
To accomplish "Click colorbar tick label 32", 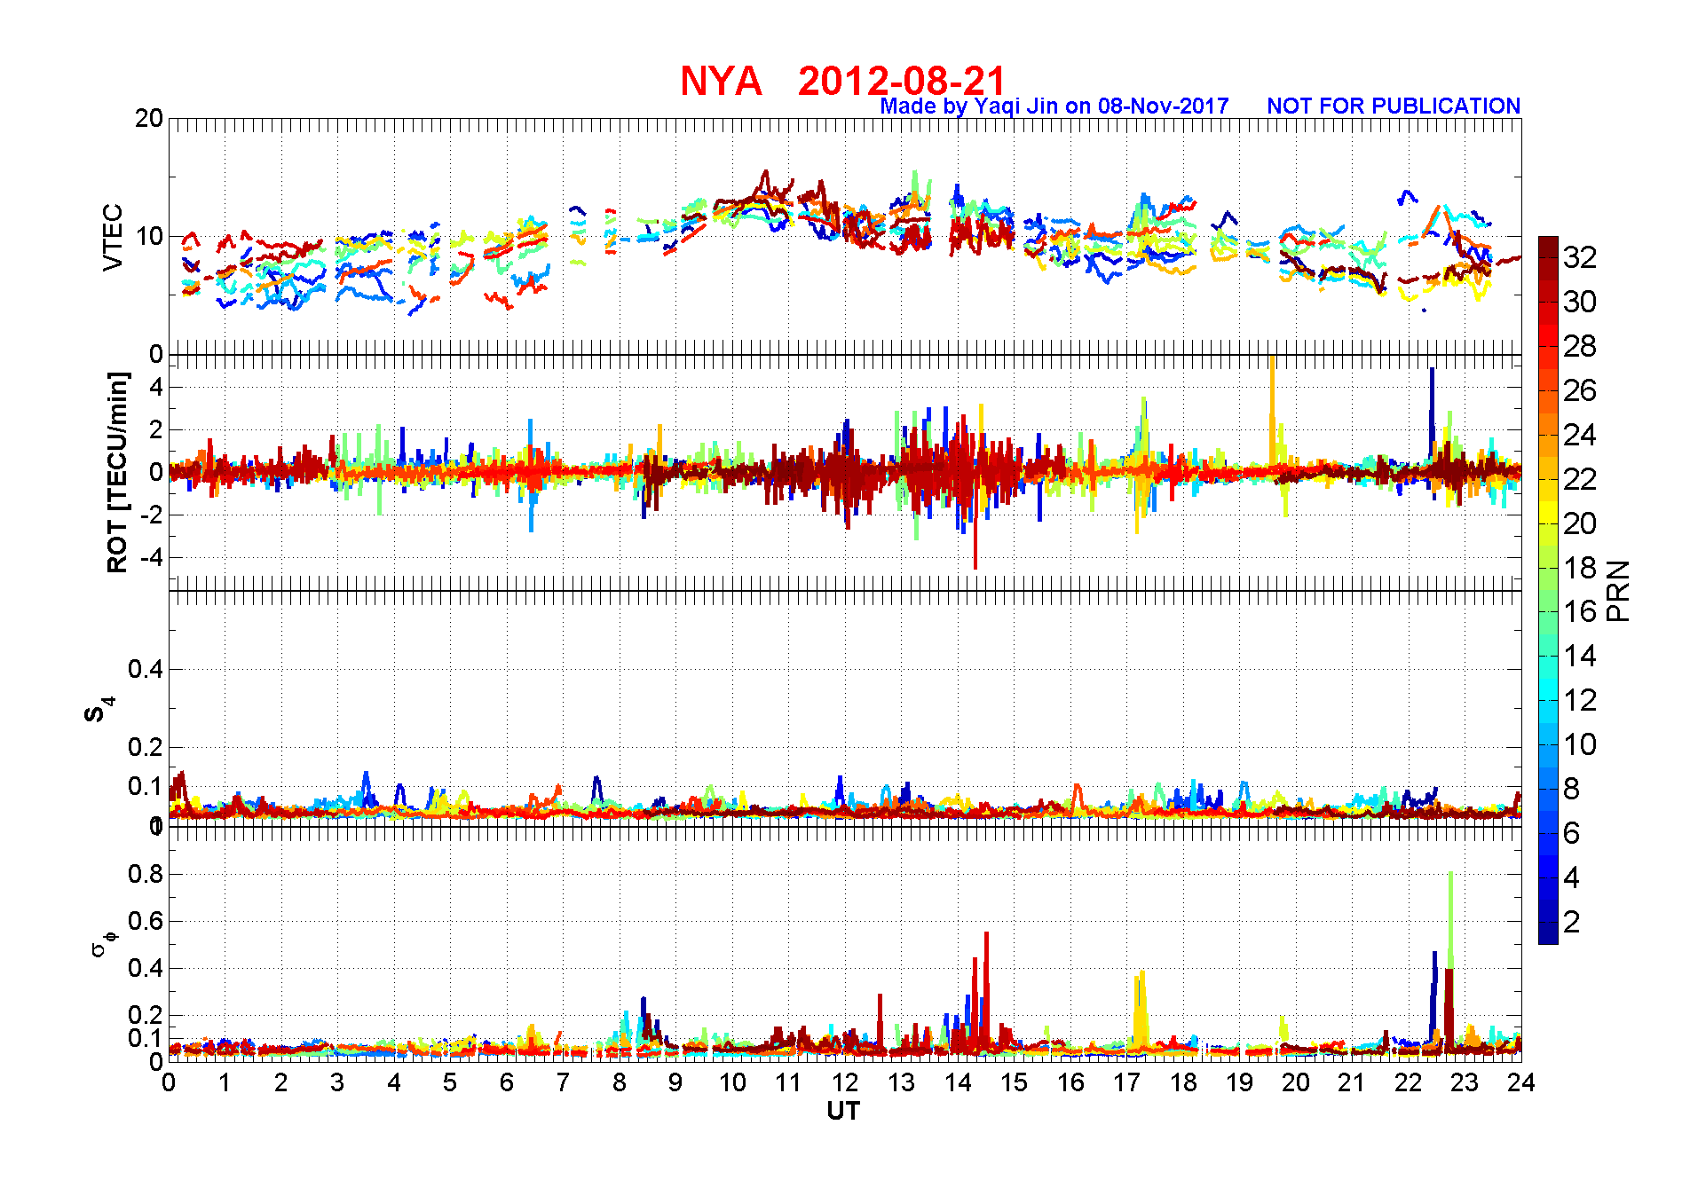I will (x=1579, y=258).
